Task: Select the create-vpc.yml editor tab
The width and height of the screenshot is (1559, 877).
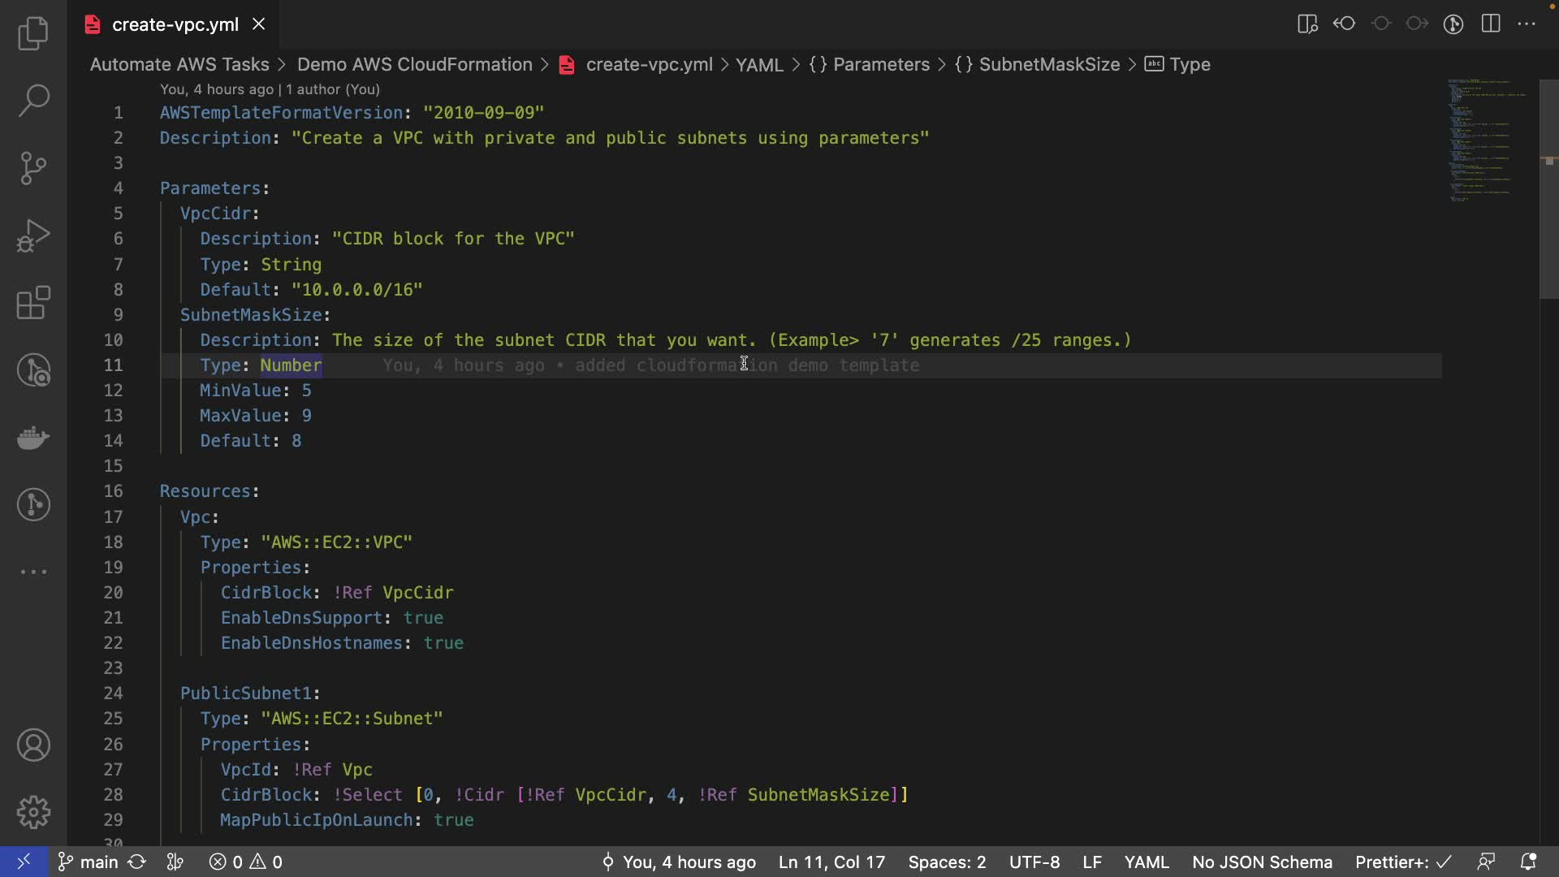Action: (x=175, y=24)
